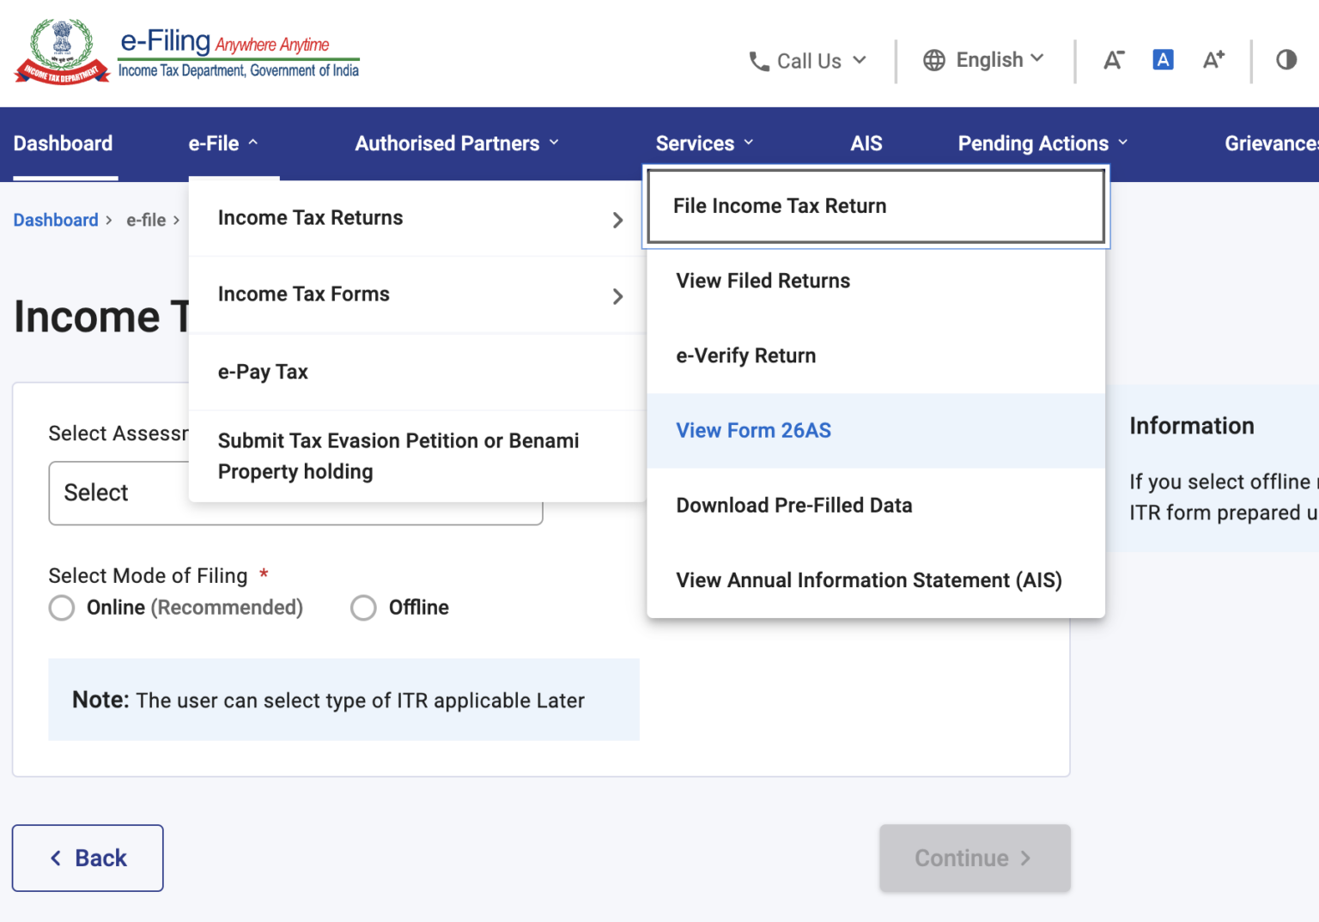This screenshot has width=1319, height=922.
Task: Click the e-Filing Anywhere Anytime title
Action: point(225,41)
